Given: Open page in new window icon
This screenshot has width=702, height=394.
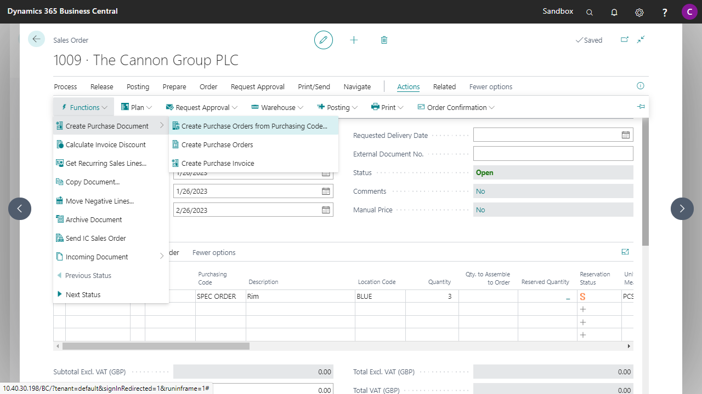Looking at the screenshot, I should (x=624, y=39).
